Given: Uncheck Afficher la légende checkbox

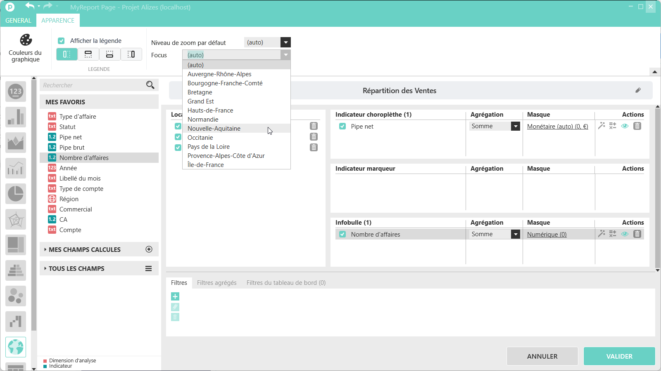Looking at the screenshot, I should (61, 41).
